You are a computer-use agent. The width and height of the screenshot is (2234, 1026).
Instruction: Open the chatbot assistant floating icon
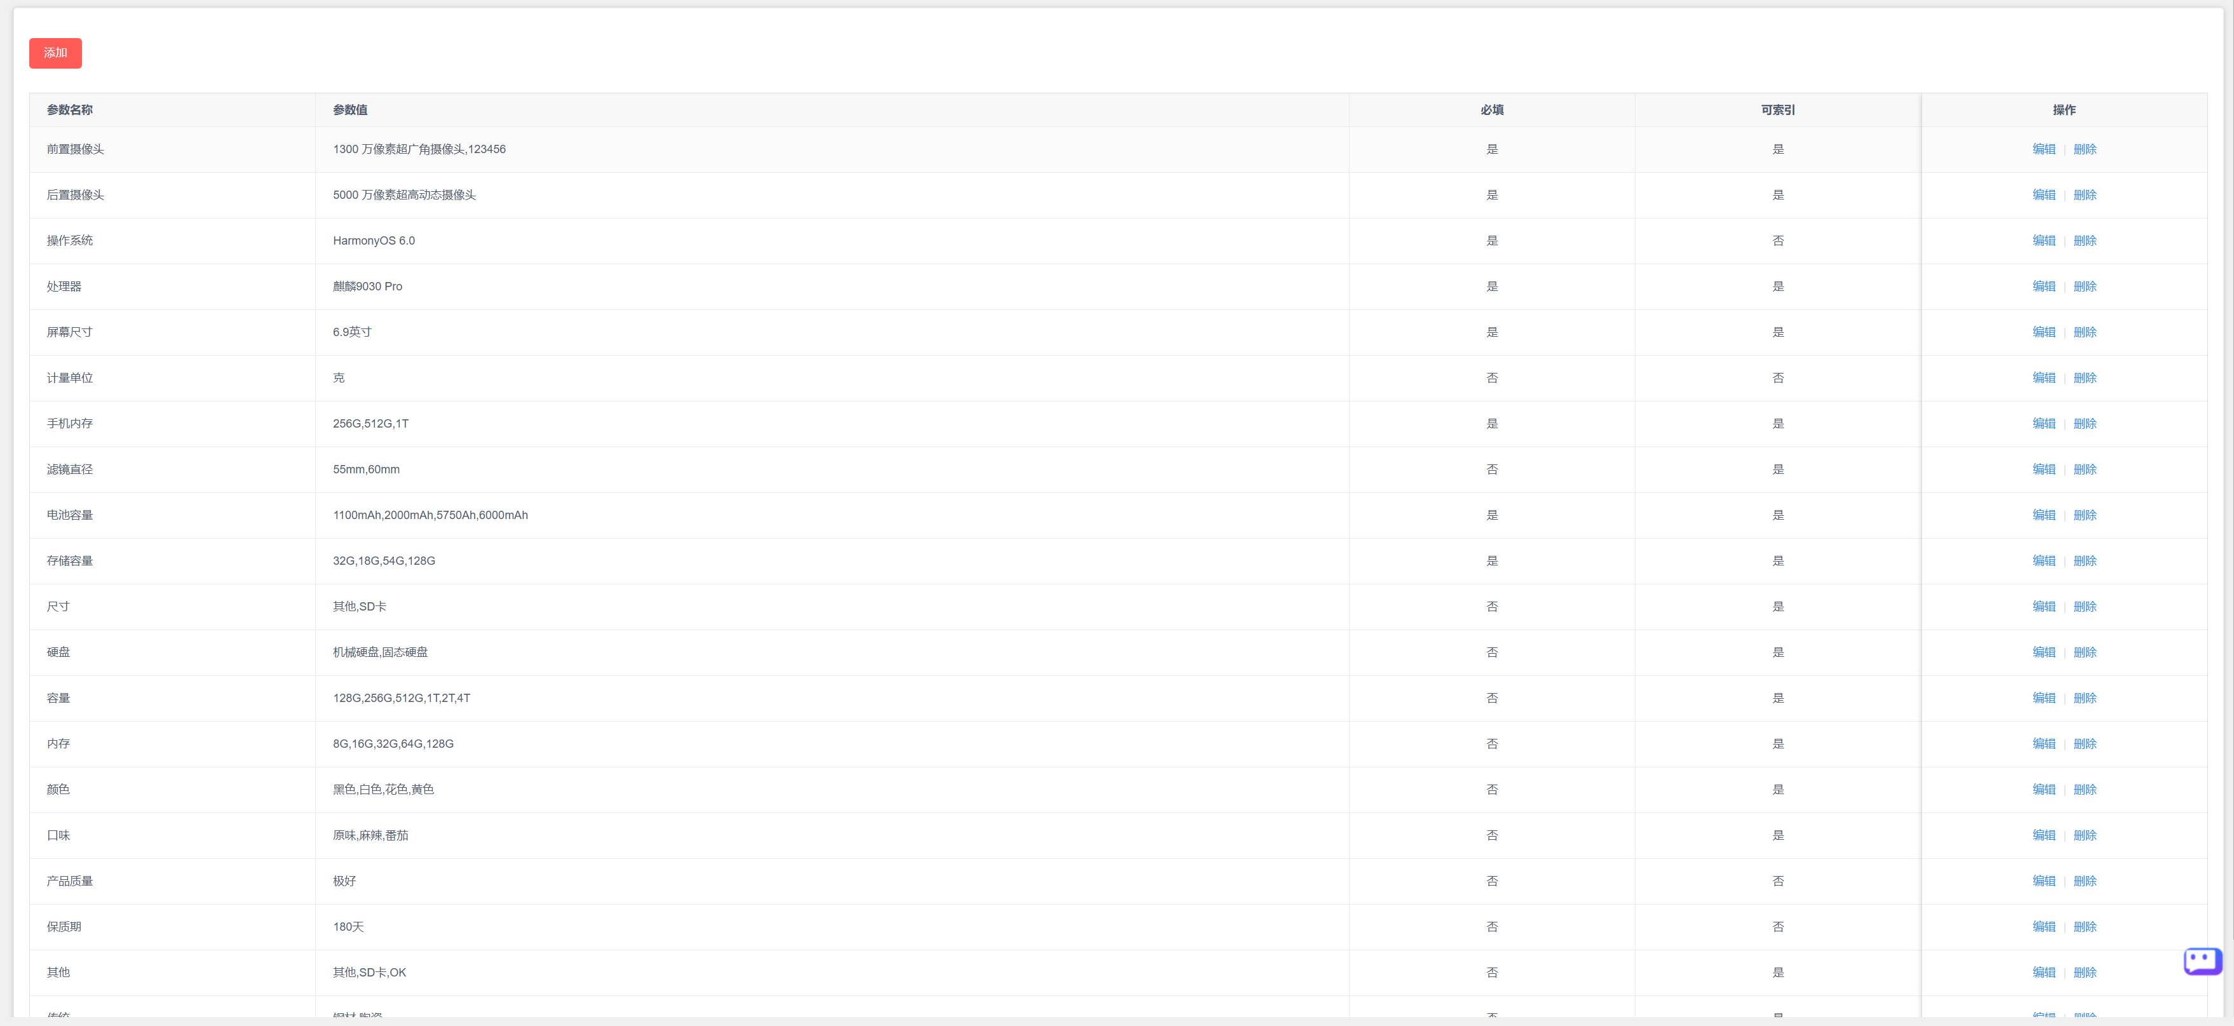pyautogui.click(x=2202, y=961)
